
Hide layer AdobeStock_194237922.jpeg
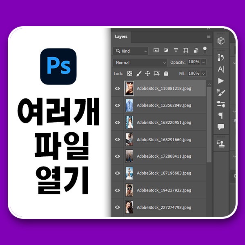(117, 190)
